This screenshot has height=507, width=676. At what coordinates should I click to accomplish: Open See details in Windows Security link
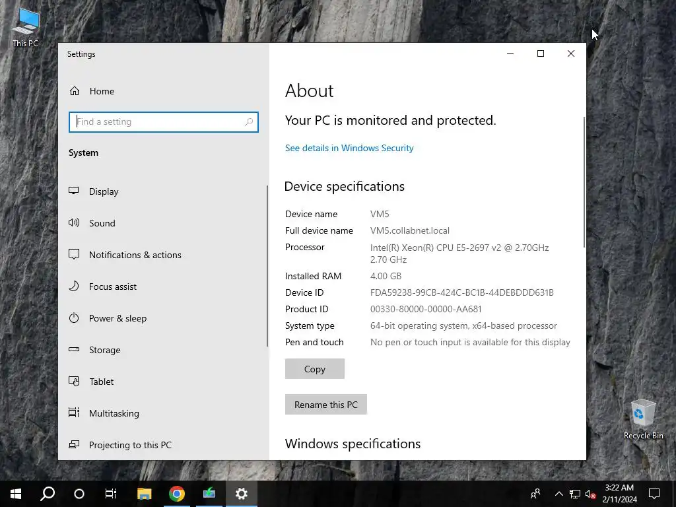tap(349, 148)
